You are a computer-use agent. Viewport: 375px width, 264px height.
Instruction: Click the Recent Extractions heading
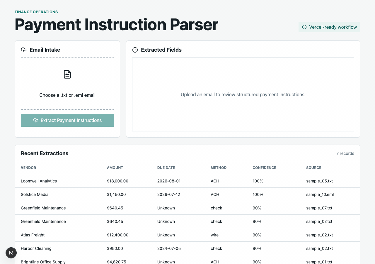(45, 153)
